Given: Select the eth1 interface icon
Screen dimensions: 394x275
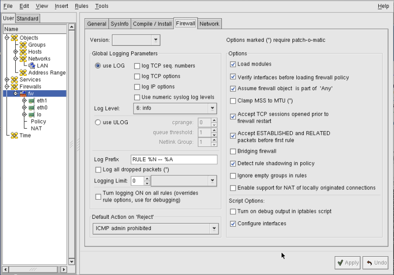Looking at the screenshot, I should click(x=32, y=101).
